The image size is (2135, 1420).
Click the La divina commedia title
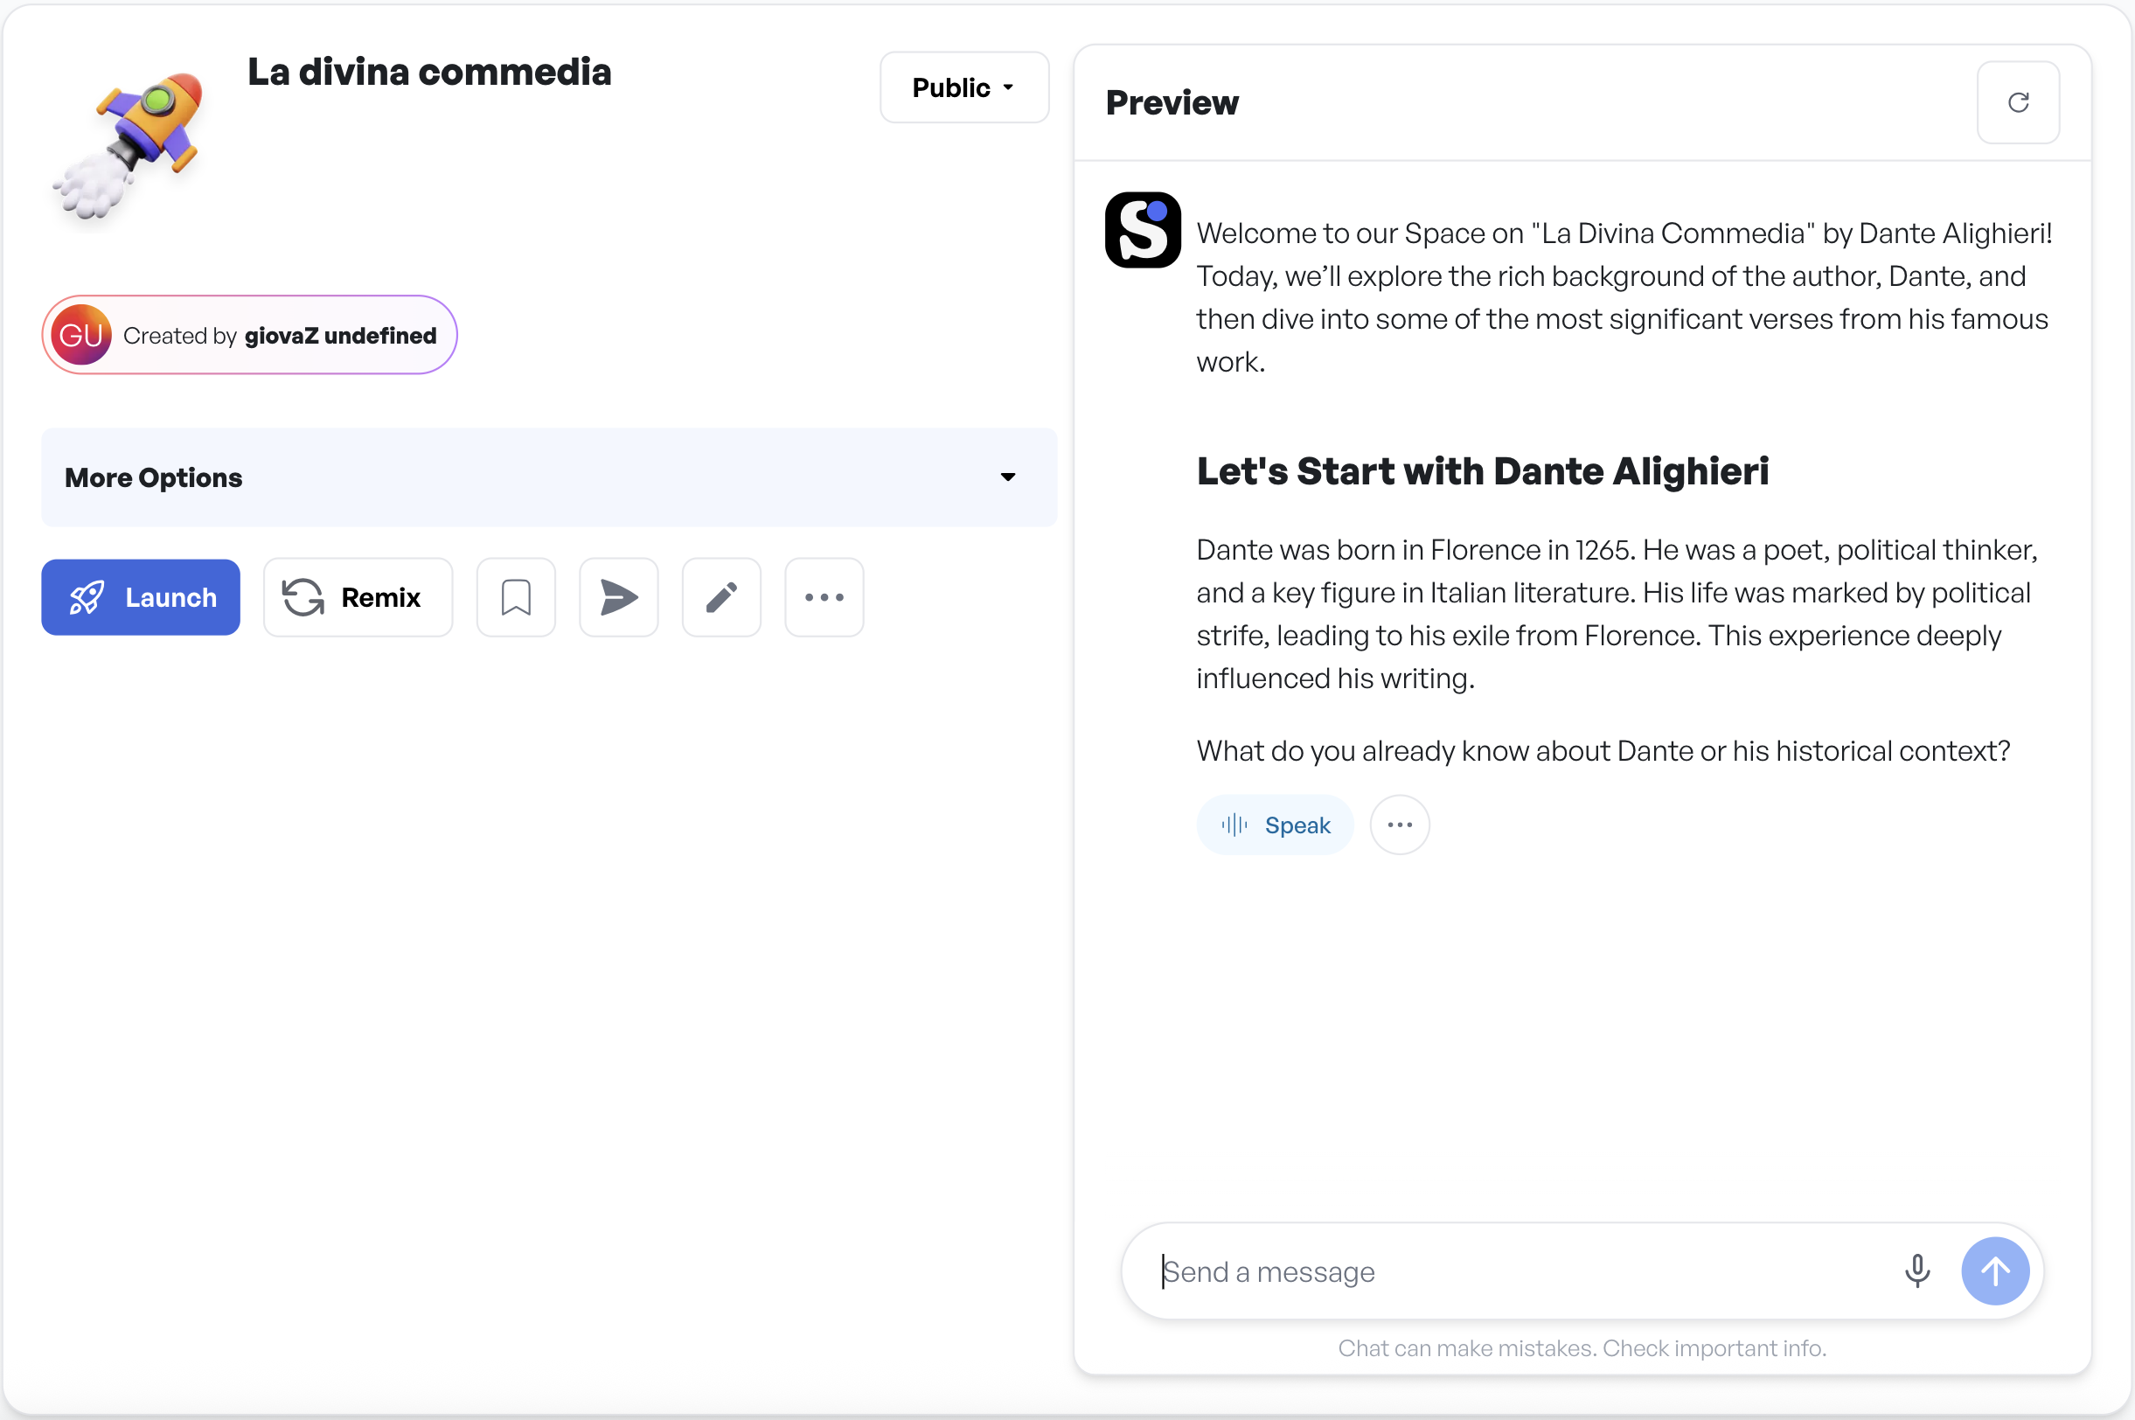pyautogui.click(x=429, y=73)
